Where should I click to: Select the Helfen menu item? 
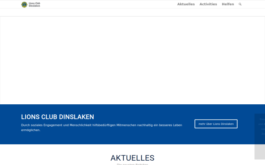228,4
